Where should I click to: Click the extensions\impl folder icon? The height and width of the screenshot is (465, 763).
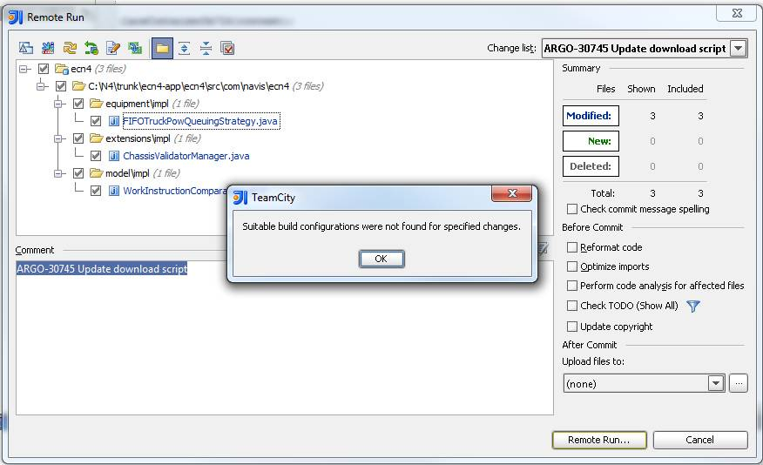click(x=96, y=138)
